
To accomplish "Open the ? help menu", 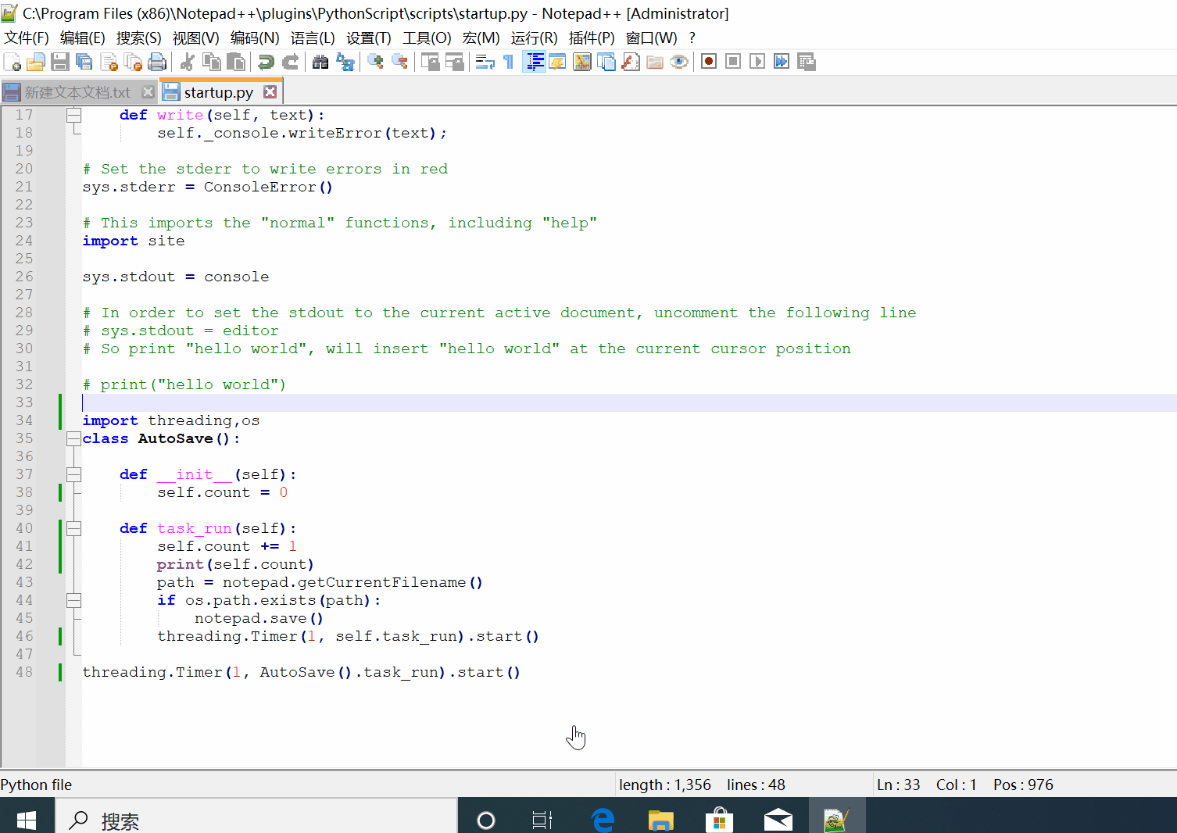I will pos(692,38).
